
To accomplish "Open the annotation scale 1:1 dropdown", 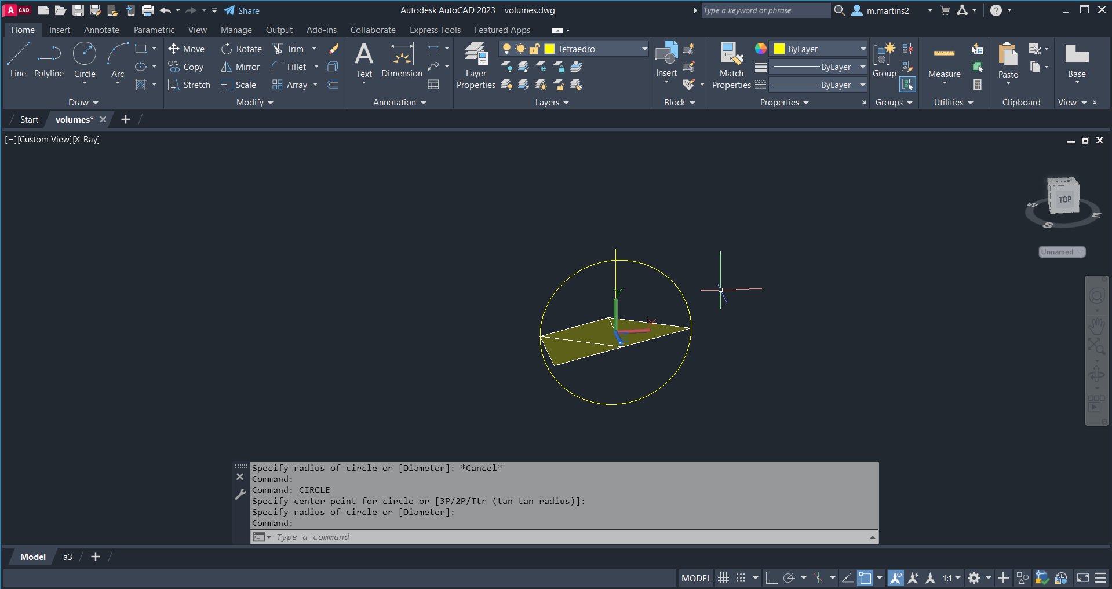I will click(x=951, y=578).
